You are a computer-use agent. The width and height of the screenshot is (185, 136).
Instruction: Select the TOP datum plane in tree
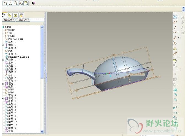[x=9, y=33]
